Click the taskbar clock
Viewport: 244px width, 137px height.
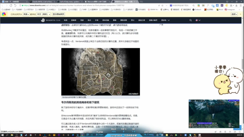coord(239,135)
